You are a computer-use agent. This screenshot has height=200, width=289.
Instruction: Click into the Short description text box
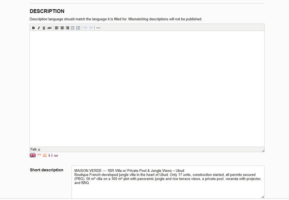click(168, 182)
